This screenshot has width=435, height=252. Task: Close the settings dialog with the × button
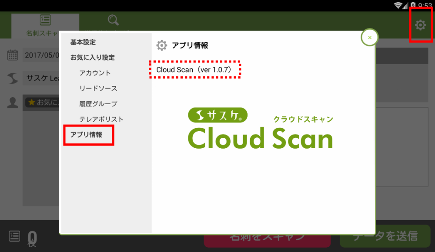369,37
